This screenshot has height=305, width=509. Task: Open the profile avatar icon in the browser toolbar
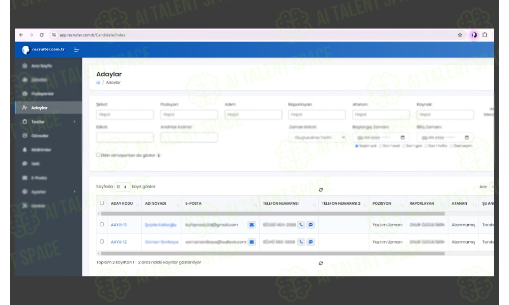click(x=474, y=35)
